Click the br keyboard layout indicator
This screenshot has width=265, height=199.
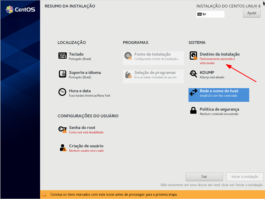(x=210, y=14)
